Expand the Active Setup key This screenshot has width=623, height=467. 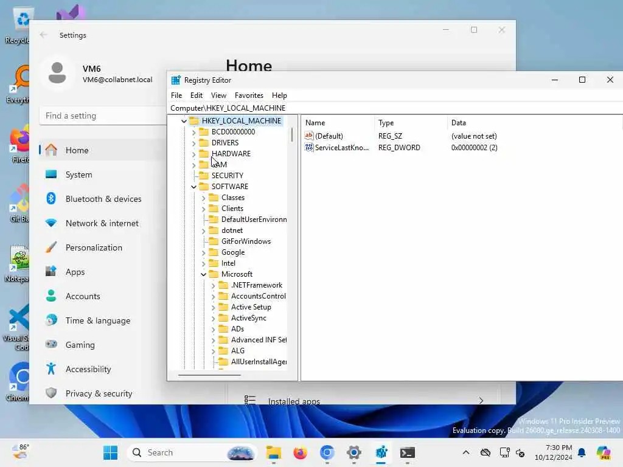[213, 307]
